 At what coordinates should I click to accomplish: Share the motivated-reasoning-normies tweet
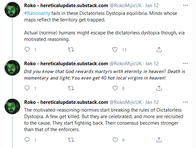(159, 140)
